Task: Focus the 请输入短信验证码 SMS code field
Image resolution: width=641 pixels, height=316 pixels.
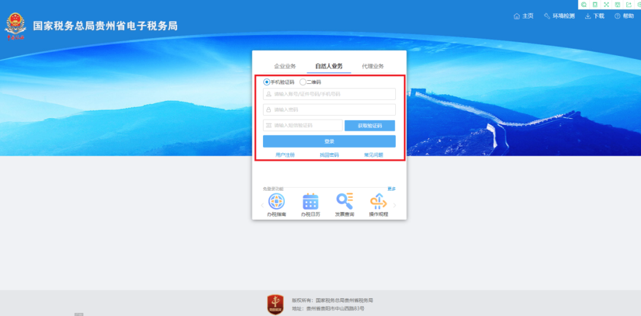Action: pos(303,125)
